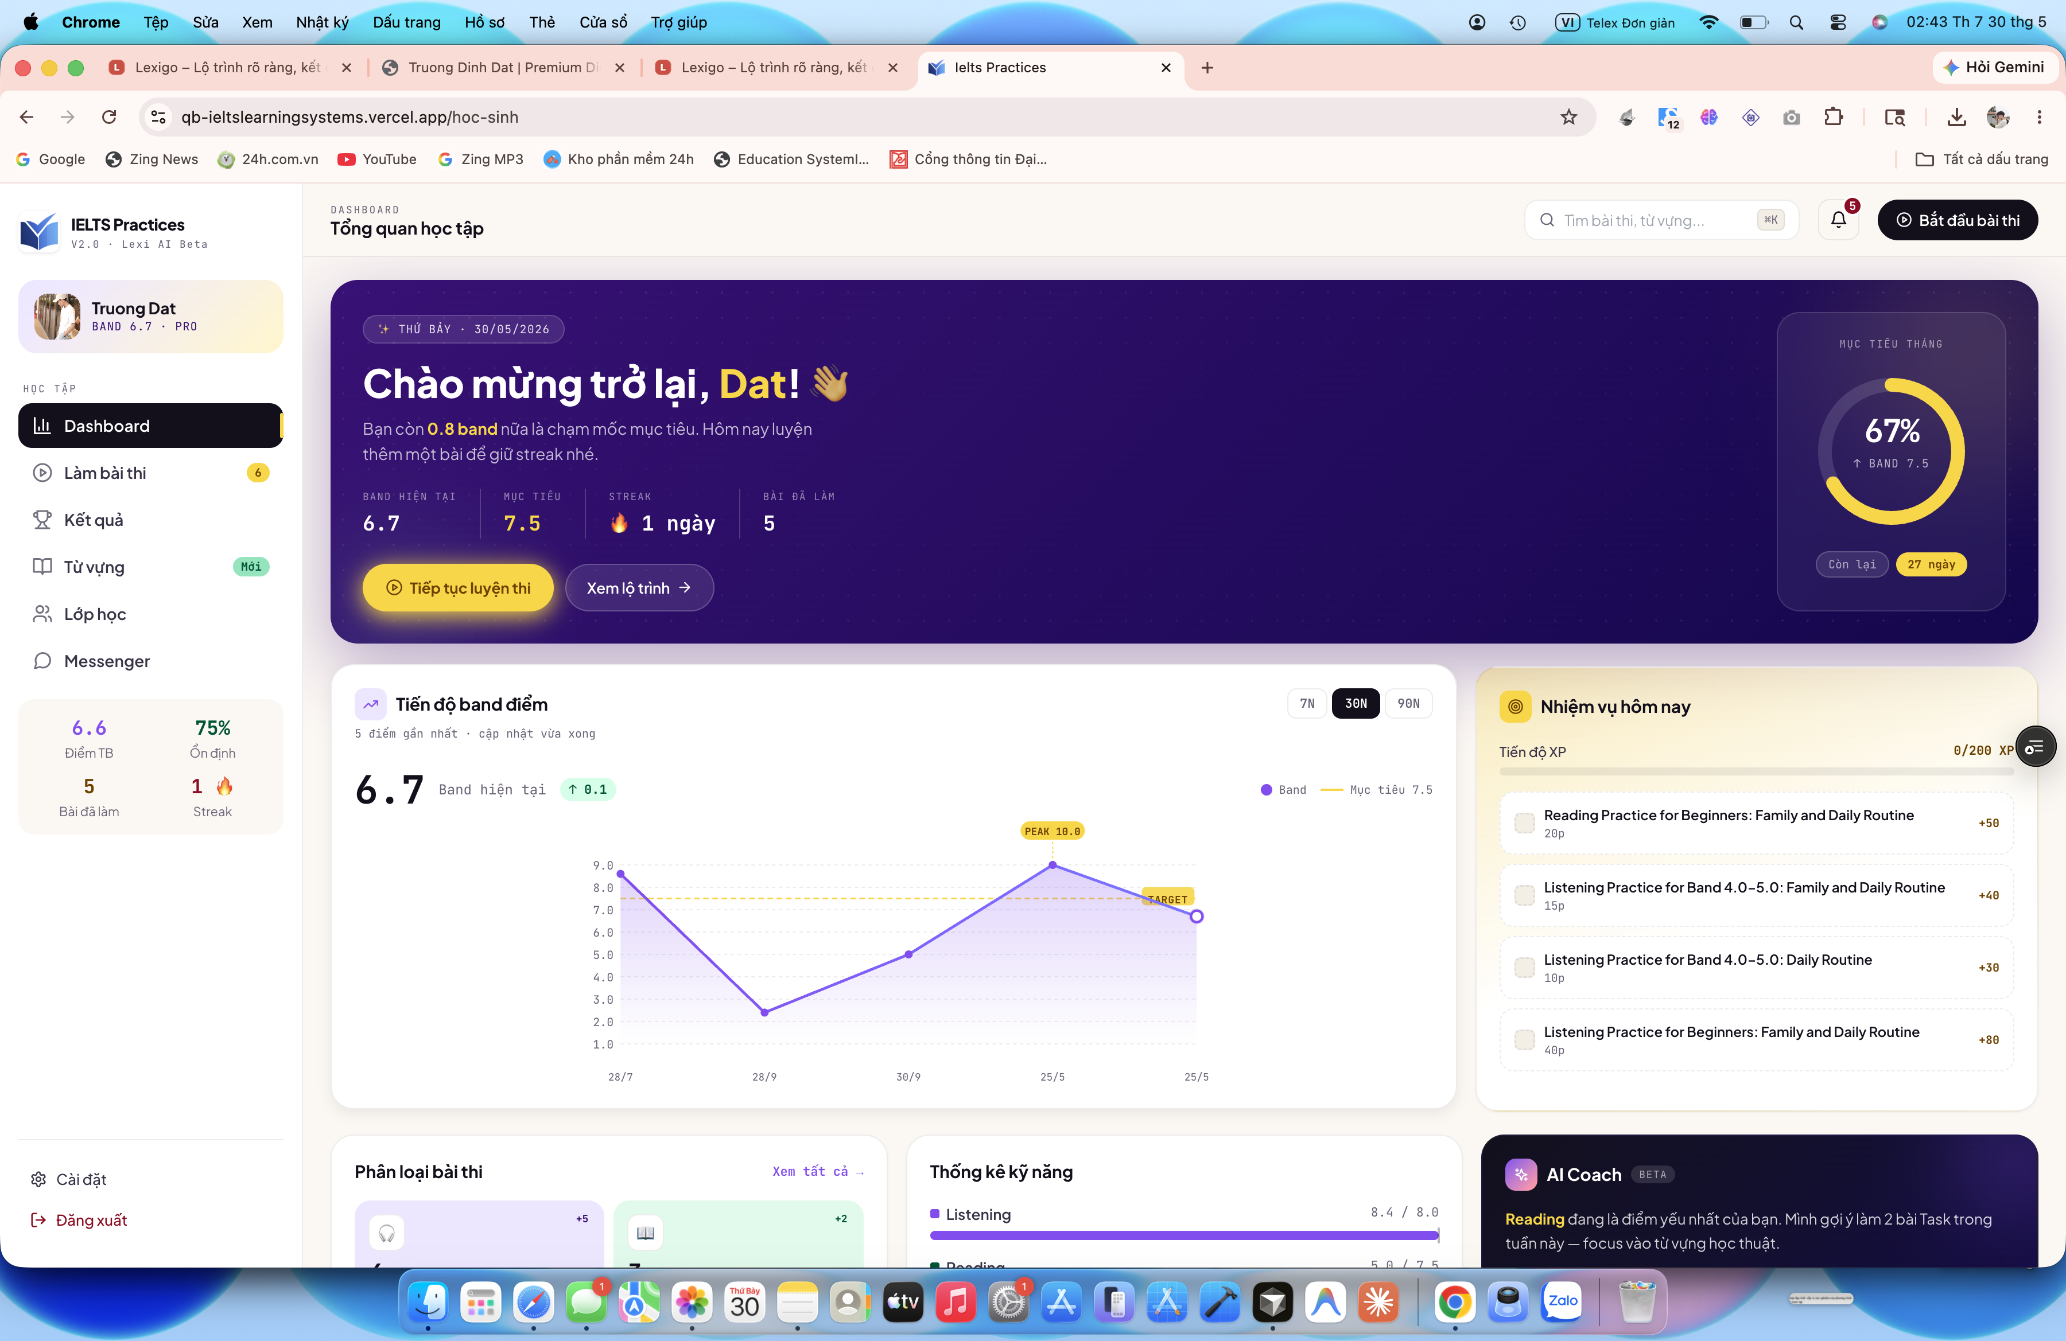This screenshot has height=1341, width=2066.
Task: Go to Làm bài thi section
Action: pyautogui.click(x=151, y=473)
